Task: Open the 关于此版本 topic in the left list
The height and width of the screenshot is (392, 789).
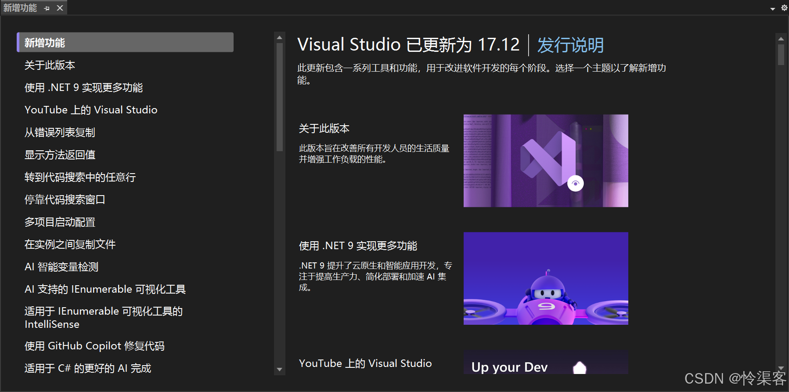Action: (50, 65)
